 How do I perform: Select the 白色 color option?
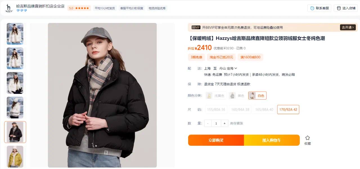tap(257, 96)
